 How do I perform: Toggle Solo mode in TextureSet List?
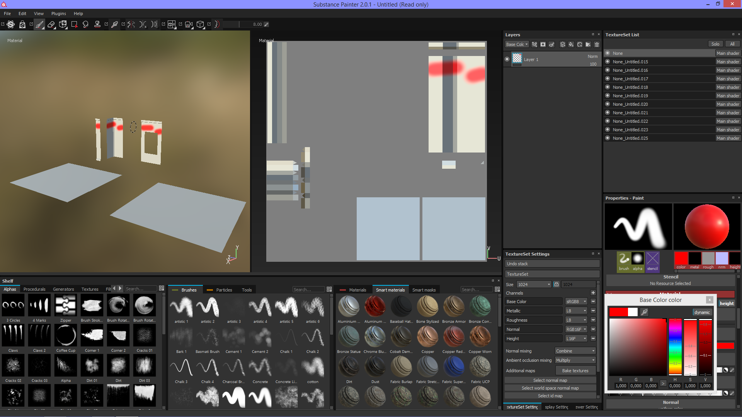pyautogui.click(x=715, y=44)
